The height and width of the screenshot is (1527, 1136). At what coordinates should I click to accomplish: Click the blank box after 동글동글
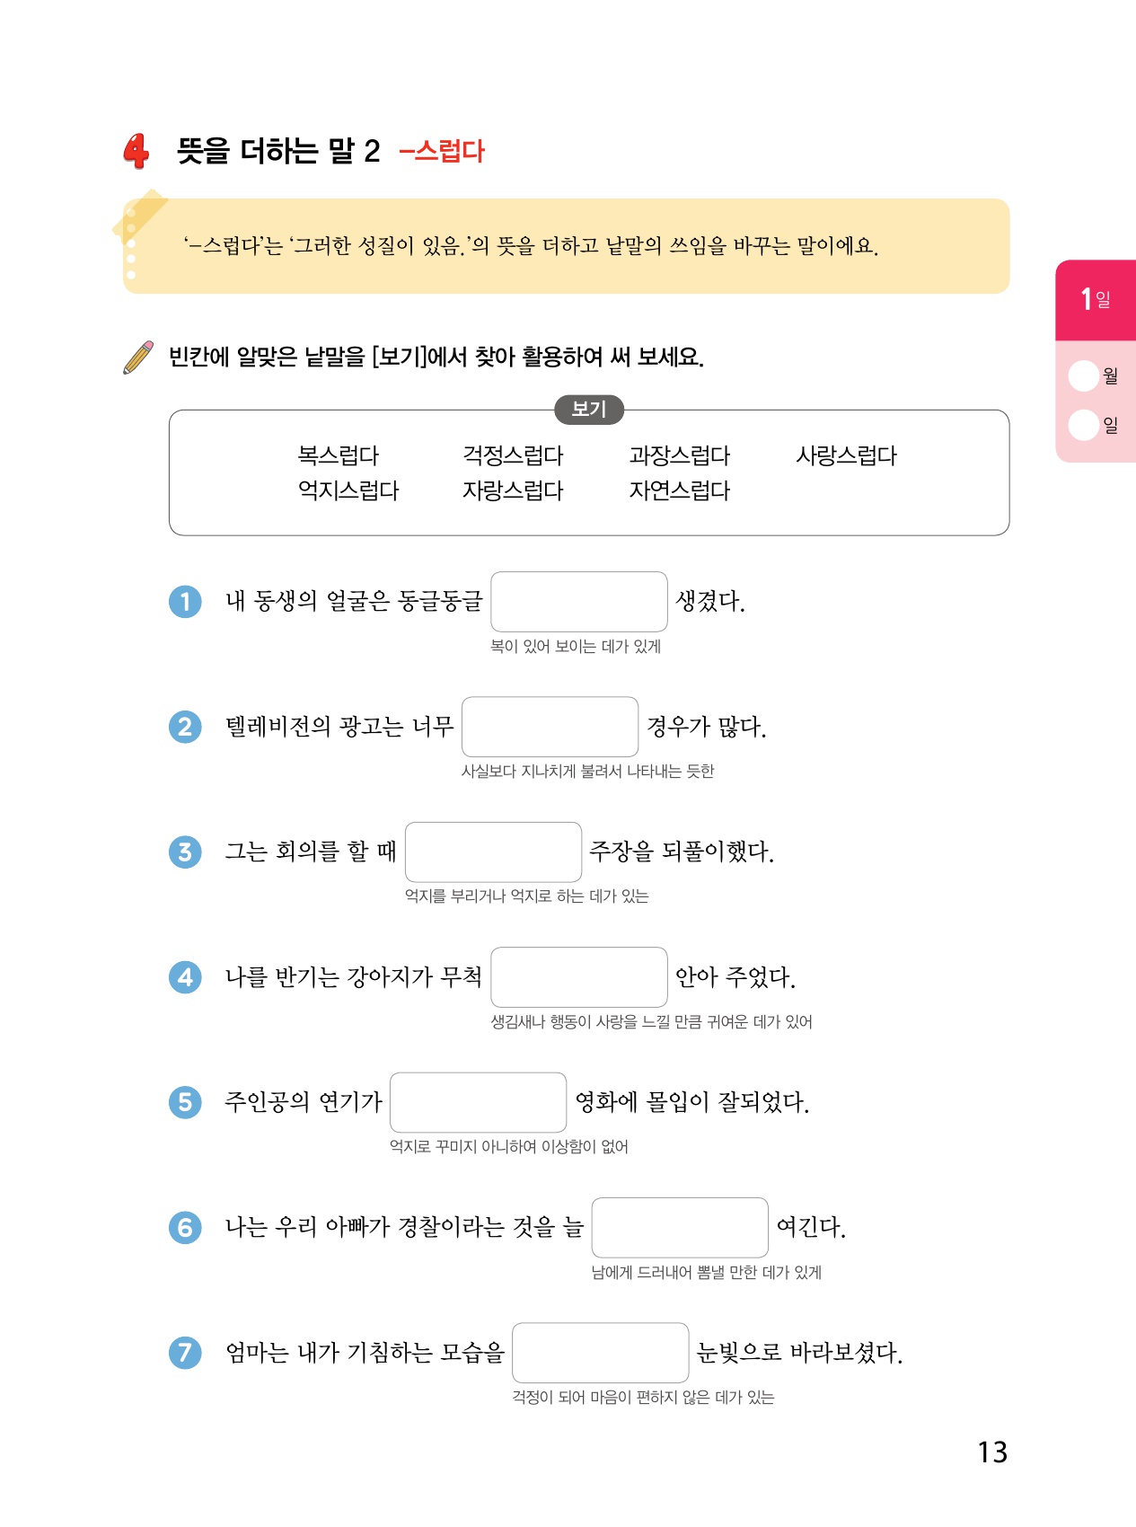point(579,602)
